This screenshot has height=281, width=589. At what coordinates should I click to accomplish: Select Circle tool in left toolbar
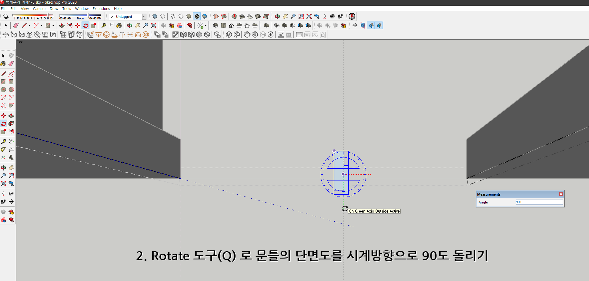[x=3, y=90]
